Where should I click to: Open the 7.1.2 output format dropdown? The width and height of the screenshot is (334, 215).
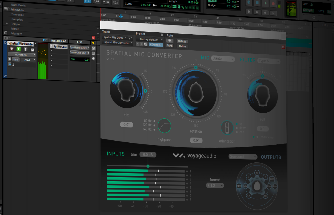point(215,185)
